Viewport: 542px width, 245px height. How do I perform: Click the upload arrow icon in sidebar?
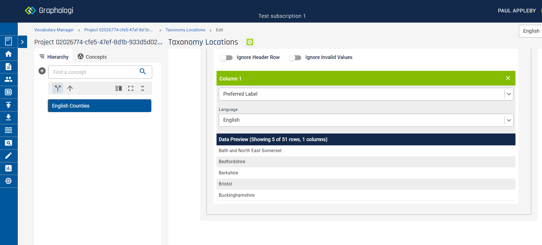point(8,105)
